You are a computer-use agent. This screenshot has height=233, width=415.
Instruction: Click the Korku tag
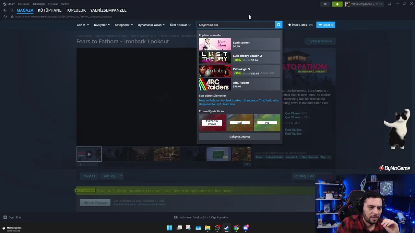pos(259,157)
